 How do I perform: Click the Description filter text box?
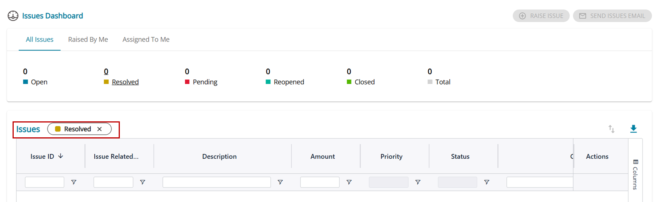(x=216, y=182)
